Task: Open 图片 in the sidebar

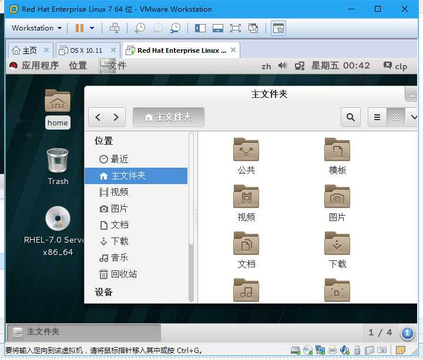Action: (136, 209)
